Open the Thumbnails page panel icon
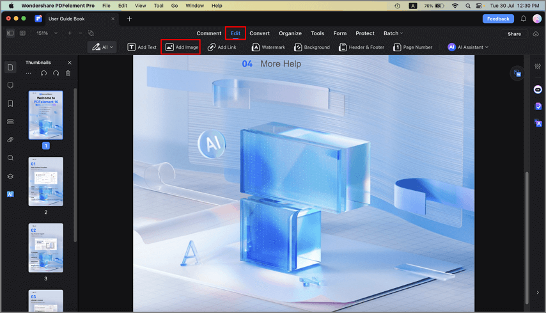This screenshot has height=313, width=546. click(x=10, y=67)
